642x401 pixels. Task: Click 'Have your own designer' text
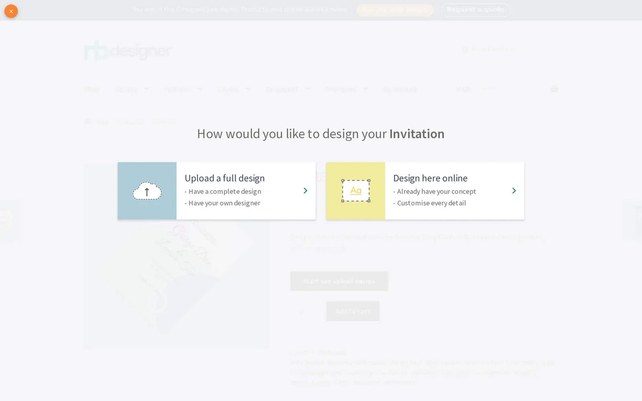(x=224, y=203)
